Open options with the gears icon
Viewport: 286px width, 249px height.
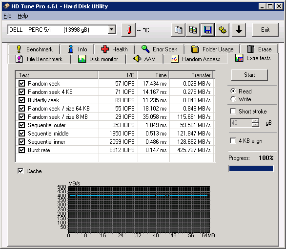click(x=223, y=30)
